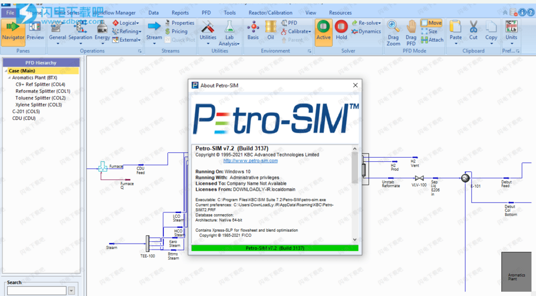Select Reformate Splitter (COL1)
Screen dimensions: 536x296
pos(42,91)
